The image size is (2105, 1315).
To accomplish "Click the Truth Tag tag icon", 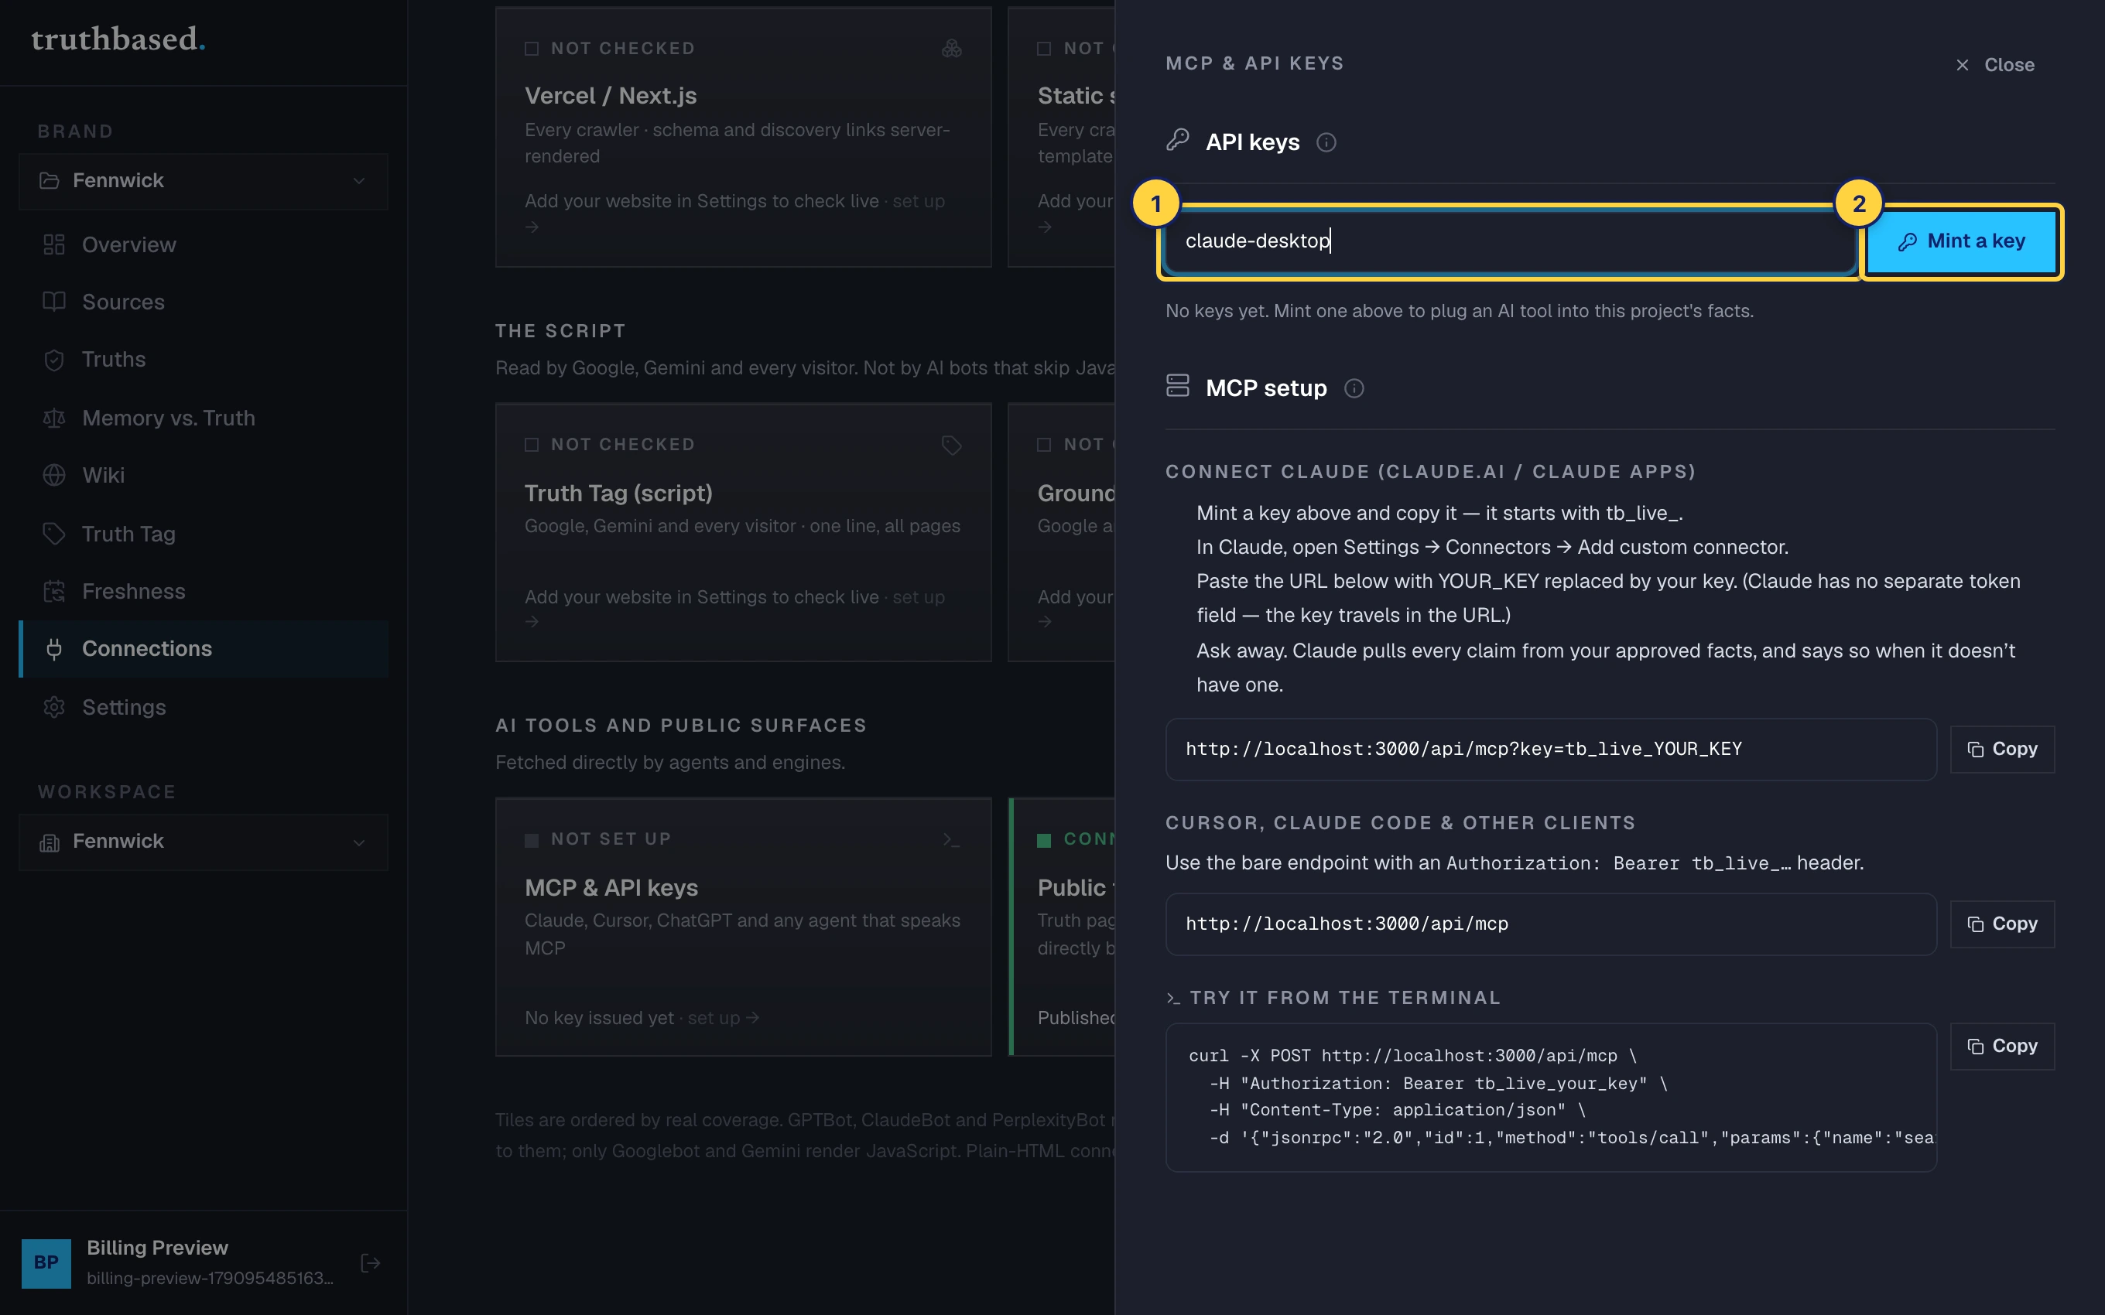I will [x=54, y=534].
